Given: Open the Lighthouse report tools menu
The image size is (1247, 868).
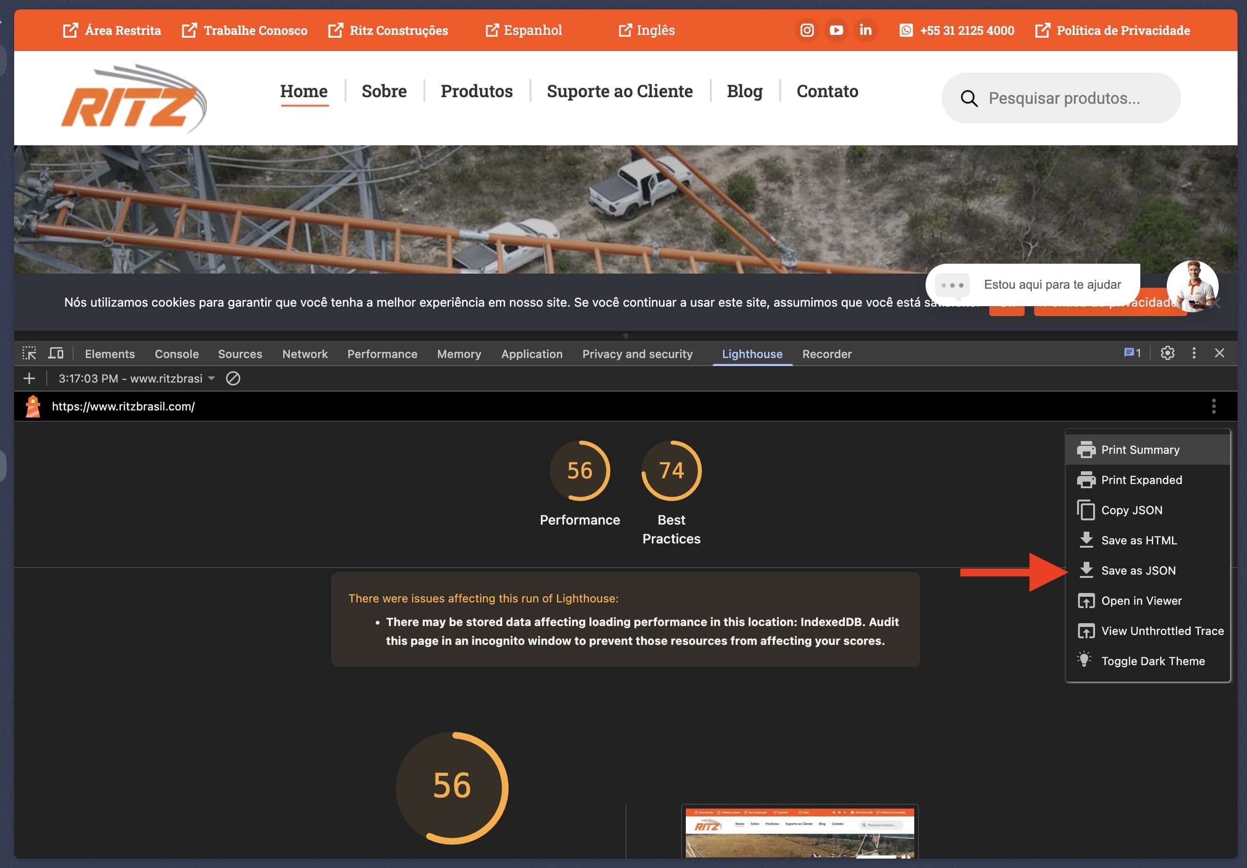Looking at the screenshot, I should 1213,406.
